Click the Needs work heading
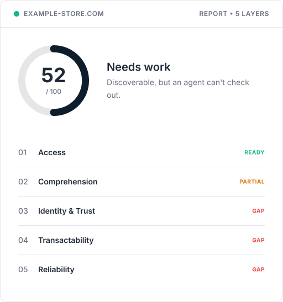 (138, 67)
